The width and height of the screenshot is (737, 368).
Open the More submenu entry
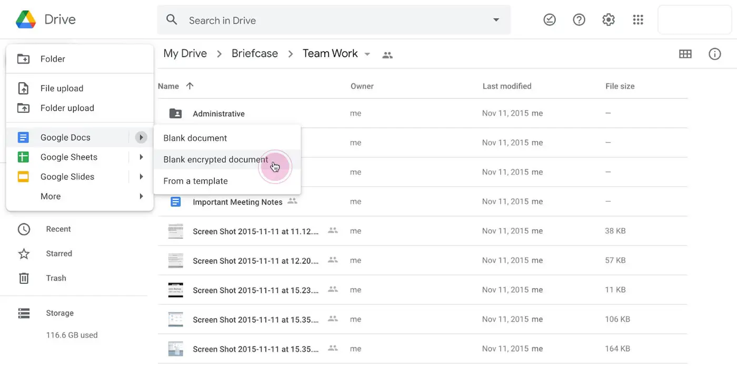(79, 196)
